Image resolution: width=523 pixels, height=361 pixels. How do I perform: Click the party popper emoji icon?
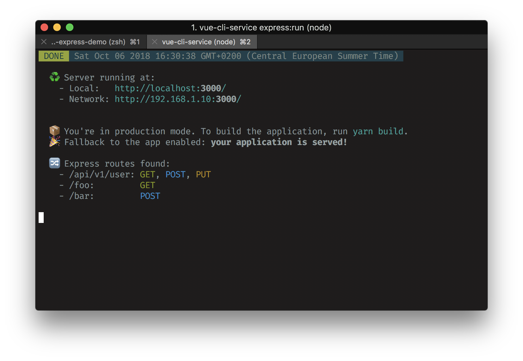click(54, 141)
